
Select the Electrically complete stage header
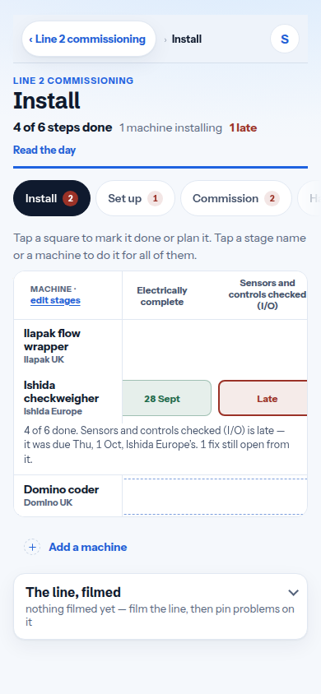[162, 296]
